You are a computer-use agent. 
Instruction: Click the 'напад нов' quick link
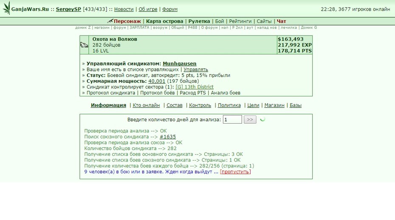point(267,28)
